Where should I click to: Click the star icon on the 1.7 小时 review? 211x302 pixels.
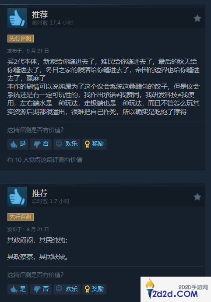(x=197, y=197)
